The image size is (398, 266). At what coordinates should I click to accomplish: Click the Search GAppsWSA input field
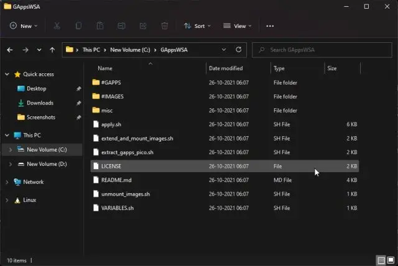coord(323,50)
